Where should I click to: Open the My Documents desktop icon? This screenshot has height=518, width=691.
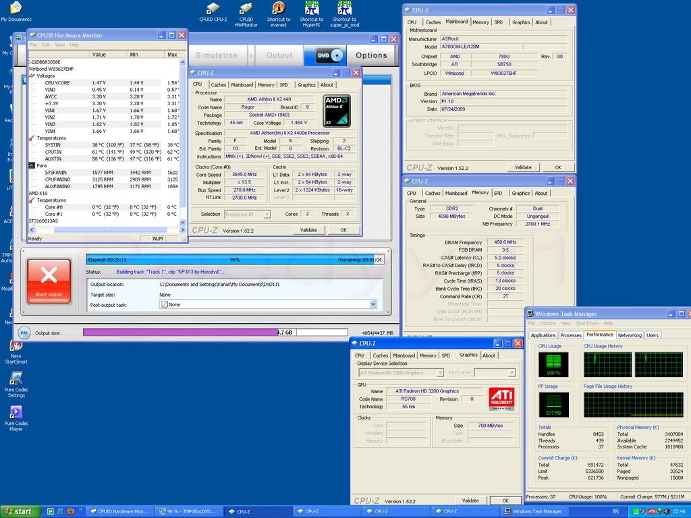coord(16,11)
